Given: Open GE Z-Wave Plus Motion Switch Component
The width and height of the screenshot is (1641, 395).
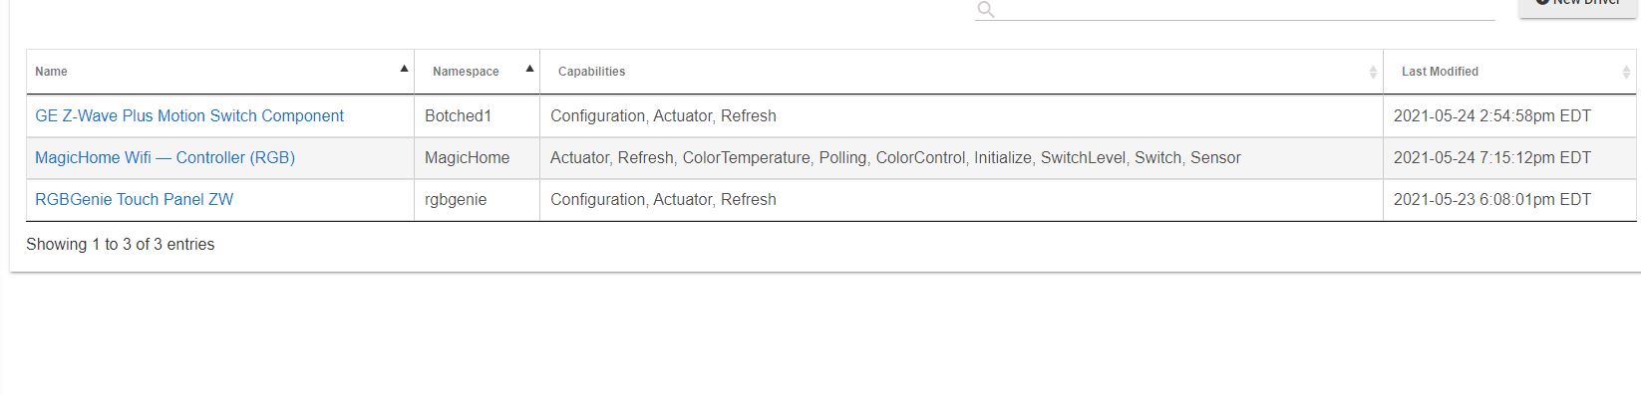Looking at the screenshot, I should point(189,115).
